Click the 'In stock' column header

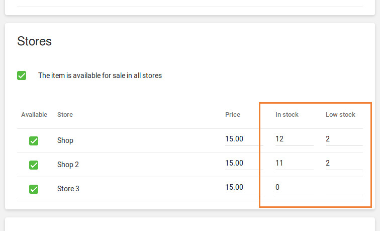coord(287,115)
